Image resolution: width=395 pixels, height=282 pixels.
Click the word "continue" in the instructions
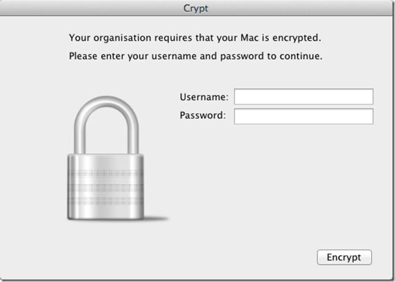pos(301,56)
